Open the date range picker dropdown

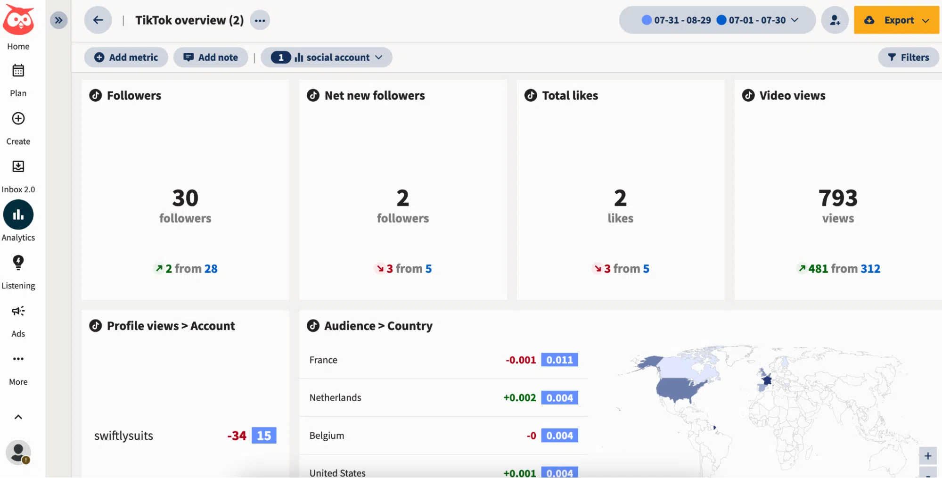point(795,20)
